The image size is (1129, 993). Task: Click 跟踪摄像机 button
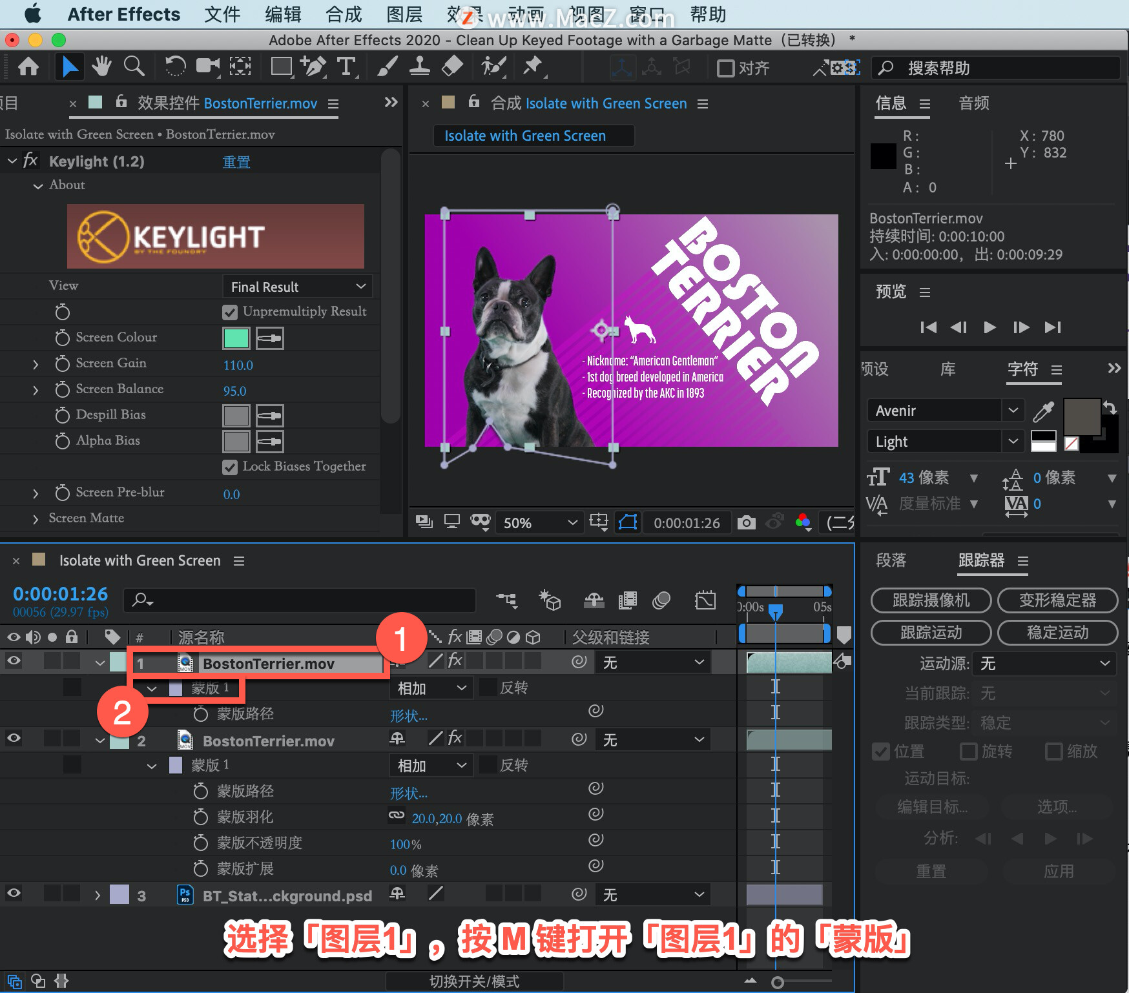[x=931, y=600]
